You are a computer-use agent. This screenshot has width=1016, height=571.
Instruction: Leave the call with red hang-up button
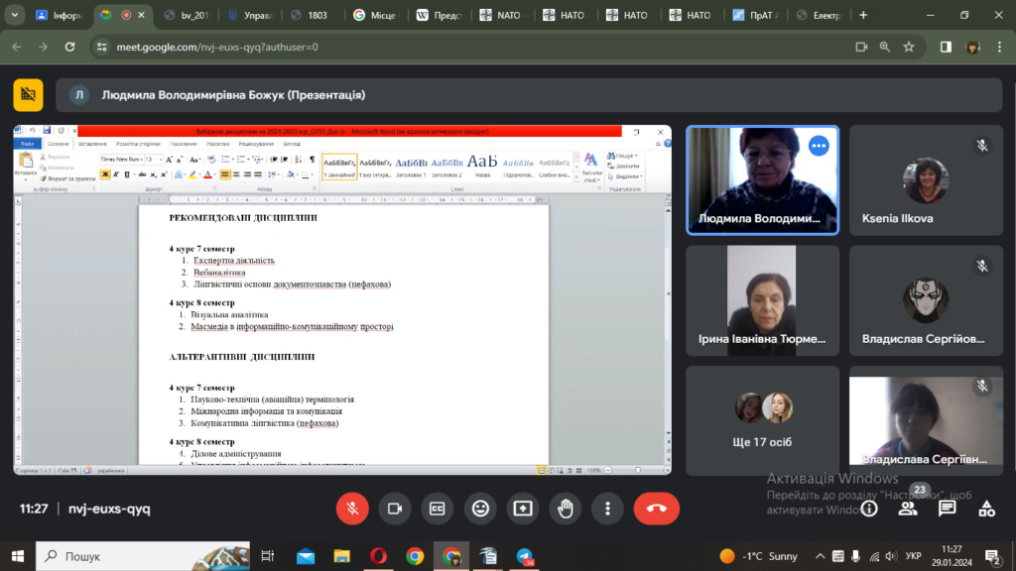[656, 509]
